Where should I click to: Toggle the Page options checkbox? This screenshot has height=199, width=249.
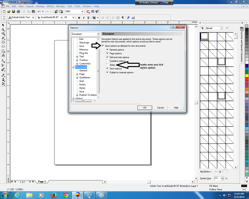108,53
